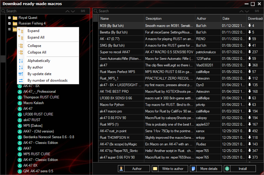Go to next result in left search

[x=73, y=11]
